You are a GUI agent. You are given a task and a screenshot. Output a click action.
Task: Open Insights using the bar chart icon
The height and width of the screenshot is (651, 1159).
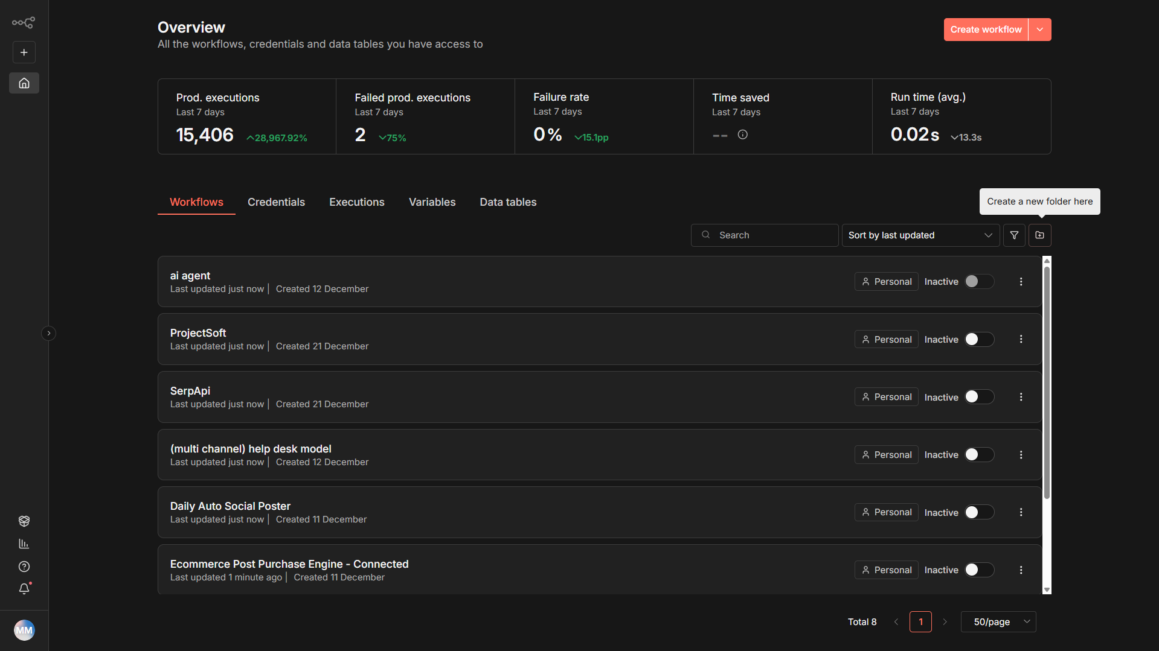click(24, 544)
